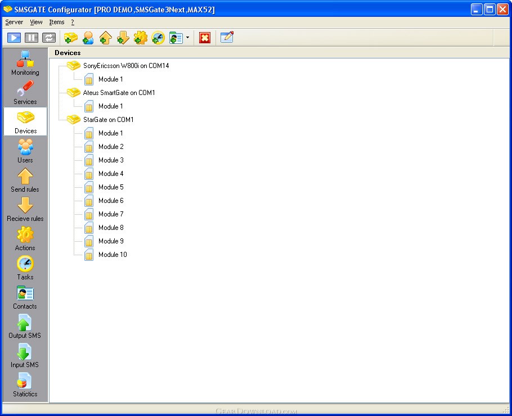Image resolution: width=512 pixels, height=416 pixels.
Task: Click the restart/refresh server icon
Action: pos(48,38)
